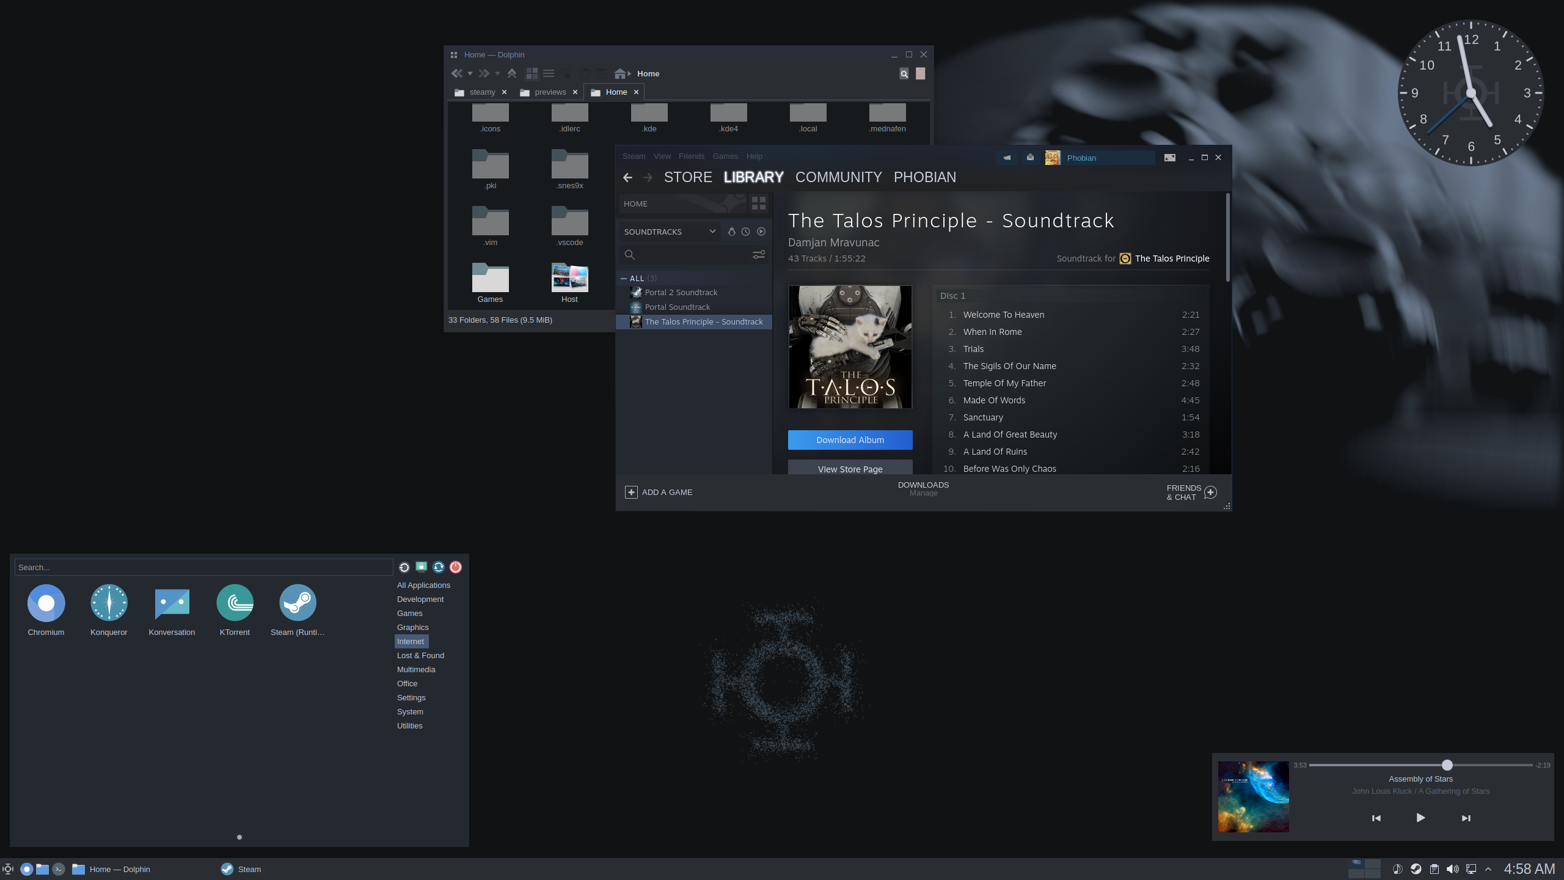Viewport: 1564px width, 880px height.
Task: Close the previews tab in Dolphin
Action: [575, 92]
